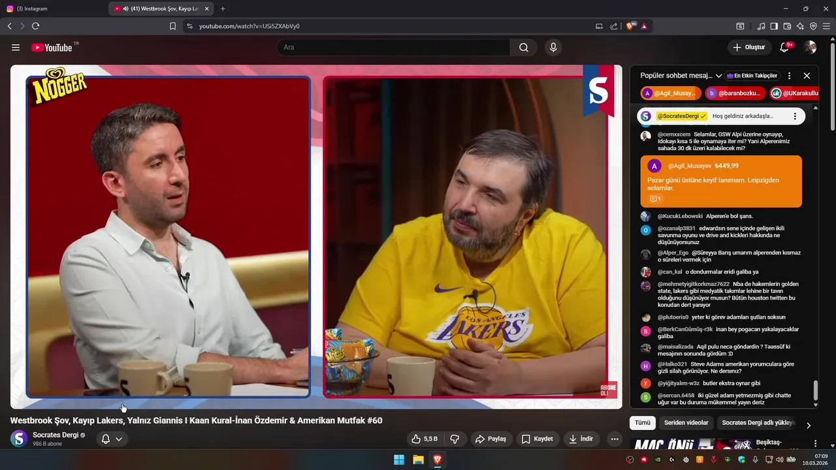Open Brave Shields lion icon
This screenshot has height=470, width=836.
(x=631, y=26)
